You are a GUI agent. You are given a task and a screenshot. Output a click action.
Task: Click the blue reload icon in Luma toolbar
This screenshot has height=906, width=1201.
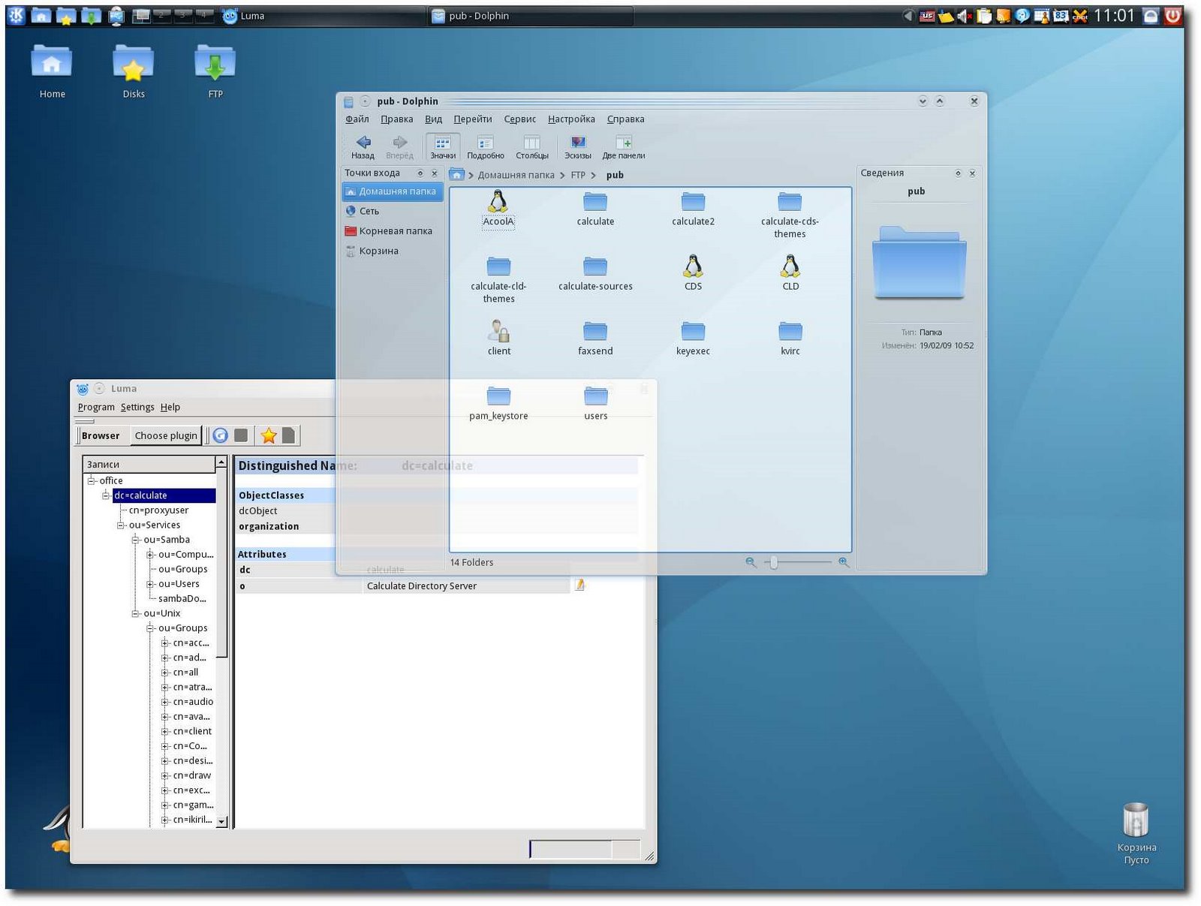coord(220,435)
